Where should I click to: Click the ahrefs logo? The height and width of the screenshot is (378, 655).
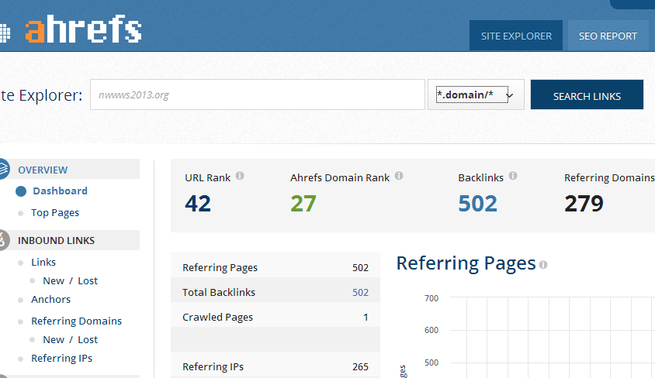pyautogui.click(x=84, y=29)
